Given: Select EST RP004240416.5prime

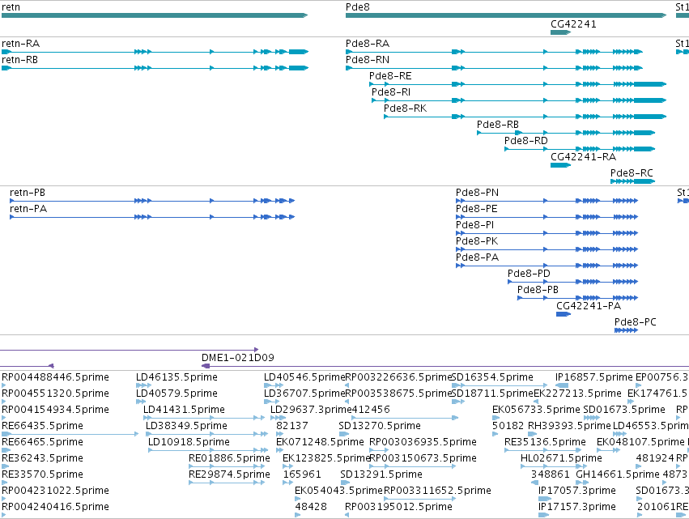Looking at the screenshot, I should pos(55,507).
